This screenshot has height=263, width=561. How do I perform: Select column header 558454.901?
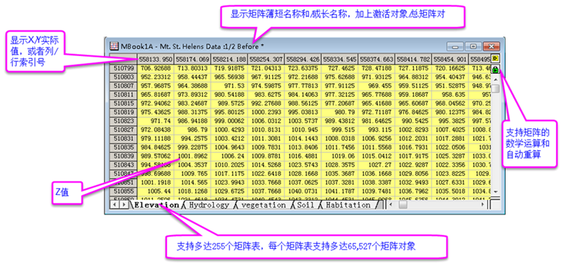pos(450,59)
